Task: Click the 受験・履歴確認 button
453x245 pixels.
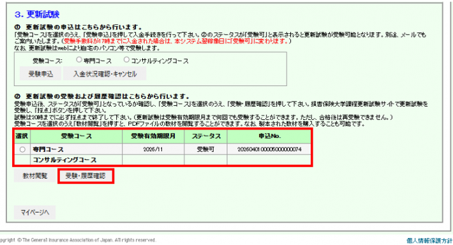Action: pyautogui.click(x=85, y=176)
